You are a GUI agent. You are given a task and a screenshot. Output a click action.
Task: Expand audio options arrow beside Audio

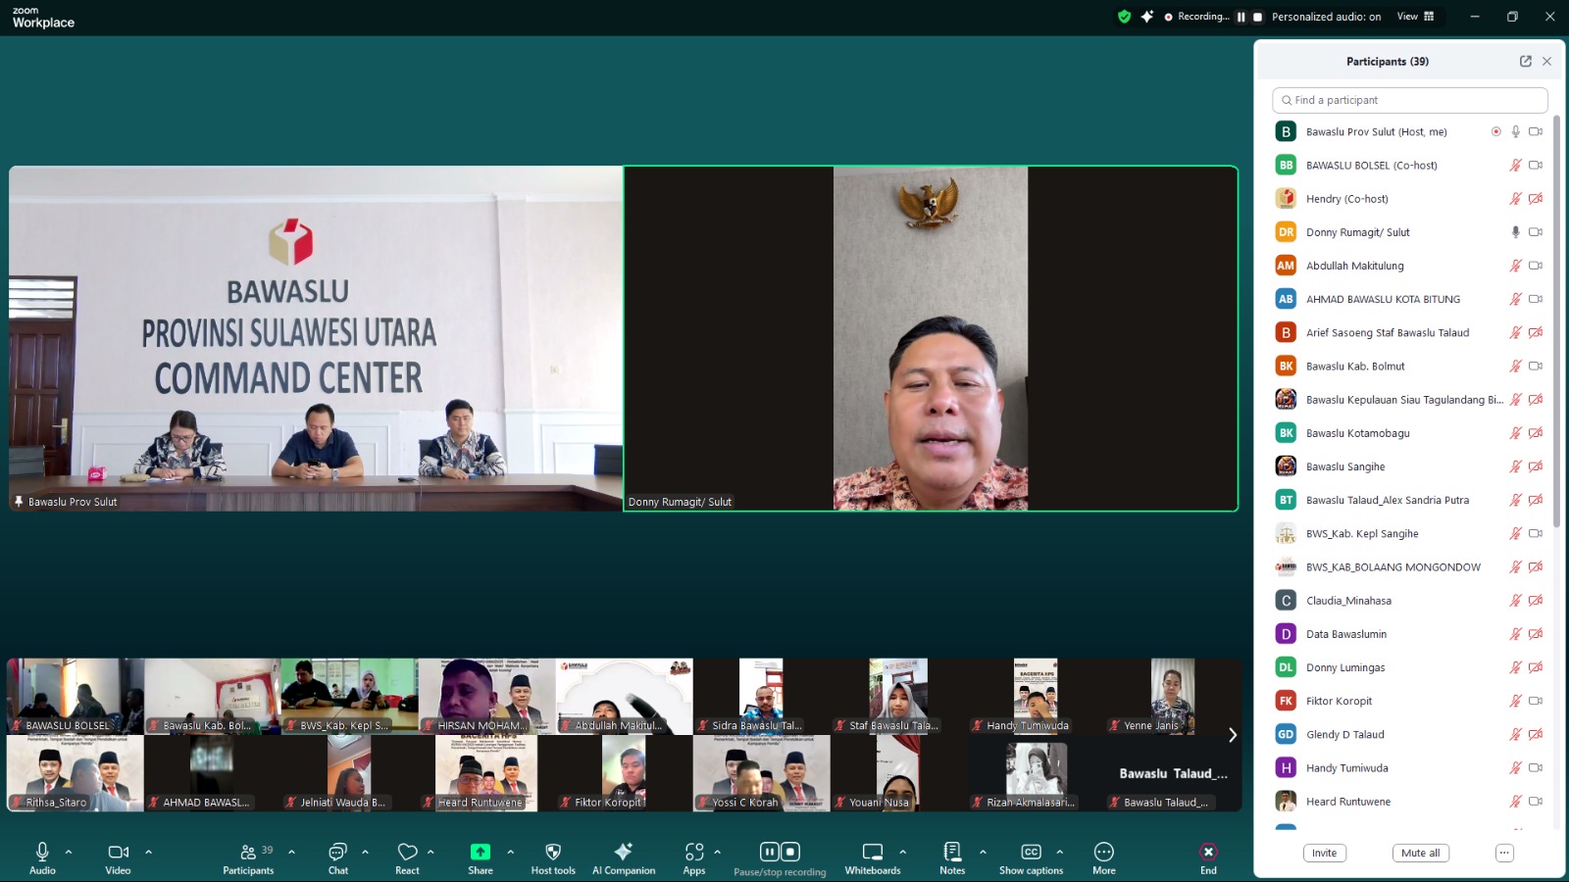(x=69, y=852)
